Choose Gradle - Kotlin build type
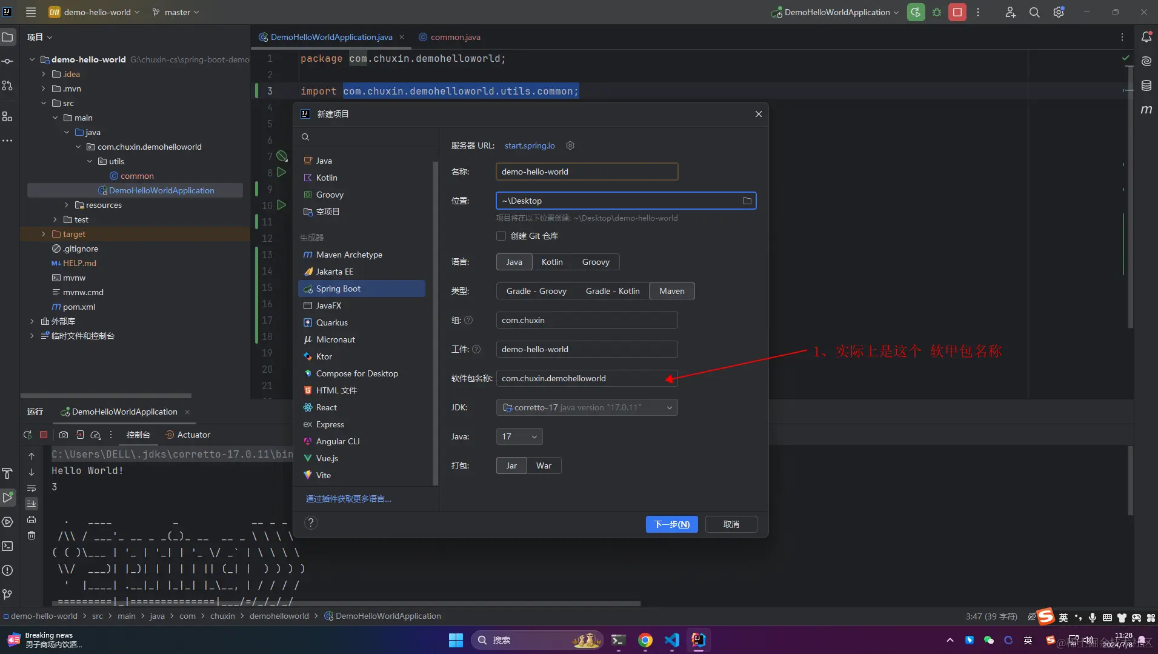 coord(613,291)
